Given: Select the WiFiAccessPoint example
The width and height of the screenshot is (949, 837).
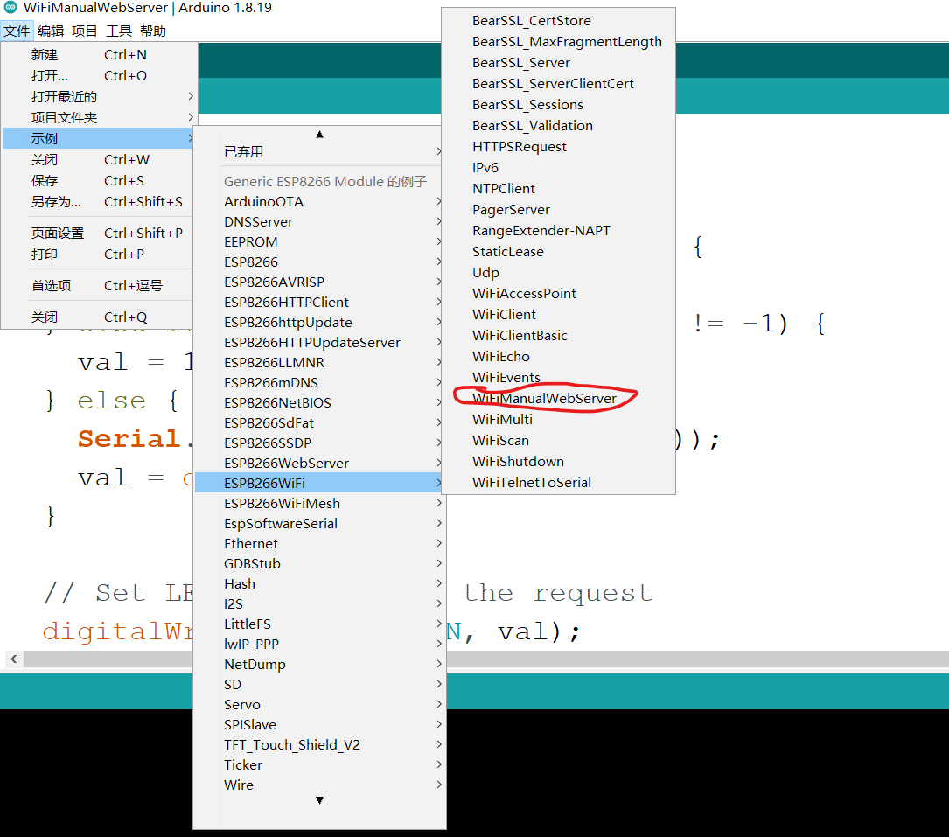Looking at the screenshot, I should click(x=525, y=293).
